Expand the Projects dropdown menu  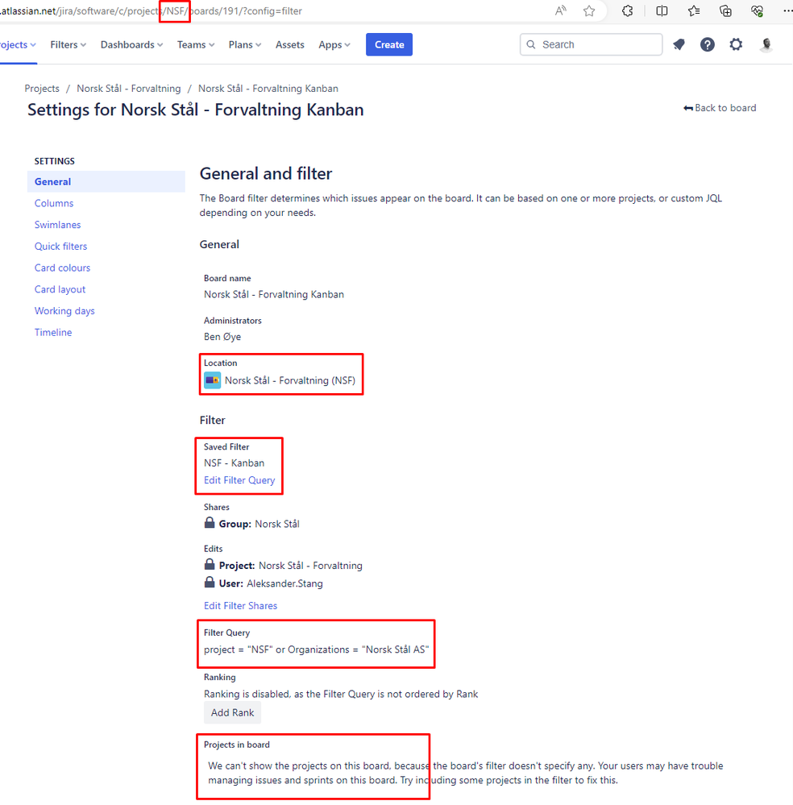(x=18, y=44)
